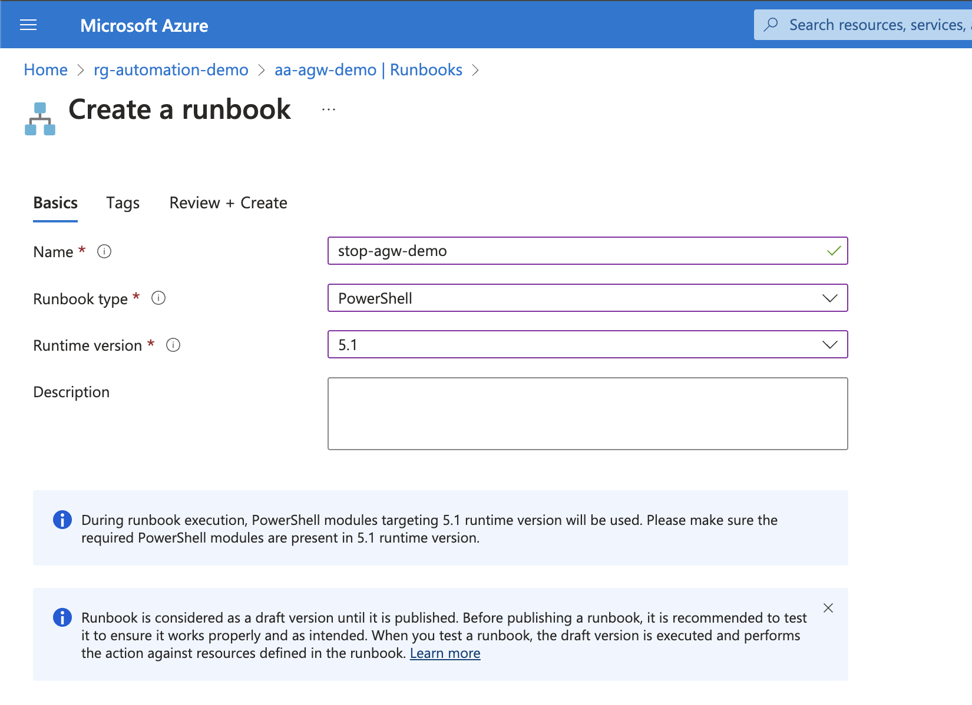Viewport: 972px width, 705px height.
Task: Show info tooltip for Runtime version
Action: (173, 345)
